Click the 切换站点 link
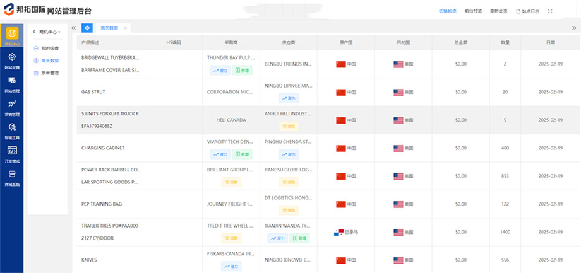This screenshot has width=581, height=273. (x=448, y=11)
